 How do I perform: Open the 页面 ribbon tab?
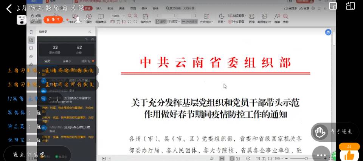[x=133, y=8]
